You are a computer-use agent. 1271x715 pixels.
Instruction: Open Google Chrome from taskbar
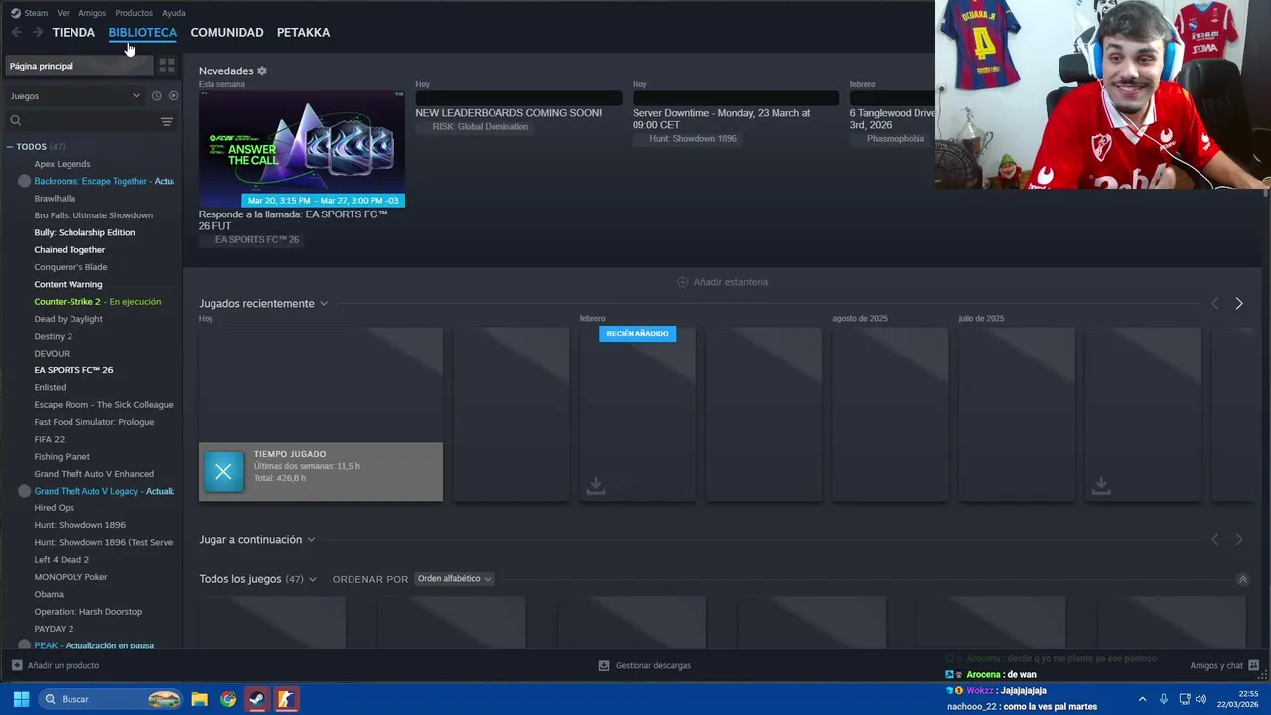point(228,699)
